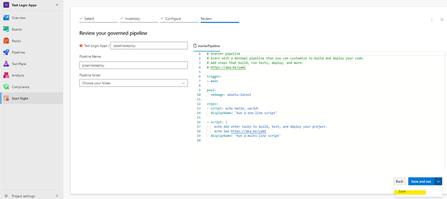Open the Pipelines sidebar label
Image resolution: width=447 pixels, height=199 pixels.
point(18,53)
